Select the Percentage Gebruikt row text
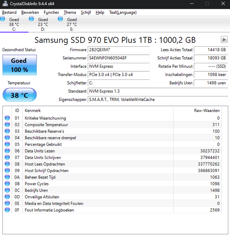This screenshot has width=230, height=236. click(x=43, y=144)
